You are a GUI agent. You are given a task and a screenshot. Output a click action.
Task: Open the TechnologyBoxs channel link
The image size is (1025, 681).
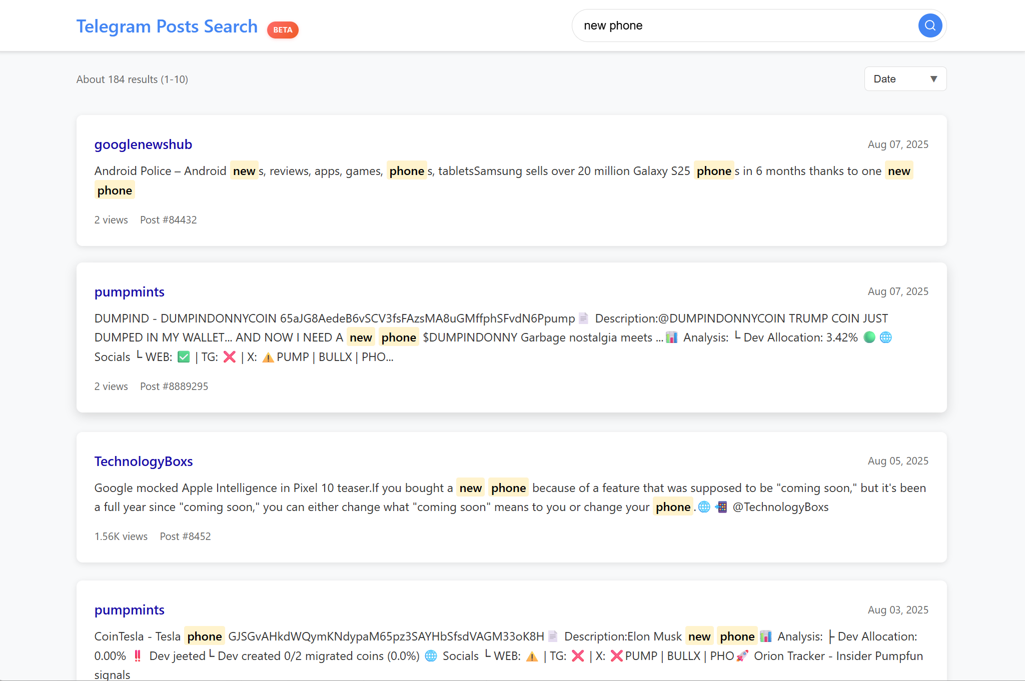144,461
